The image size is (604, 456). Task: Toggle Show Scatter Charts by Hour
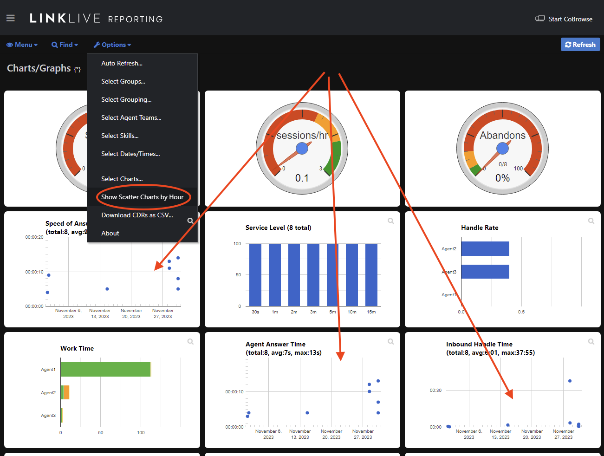pos(142,197)
